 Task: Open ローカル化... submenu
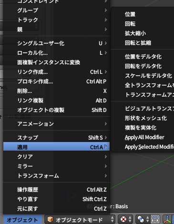click(56, 53)
